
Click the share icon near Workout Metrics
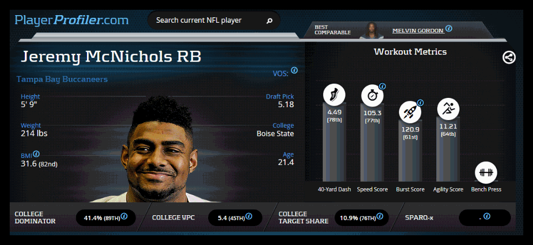[x=509, y=57]
